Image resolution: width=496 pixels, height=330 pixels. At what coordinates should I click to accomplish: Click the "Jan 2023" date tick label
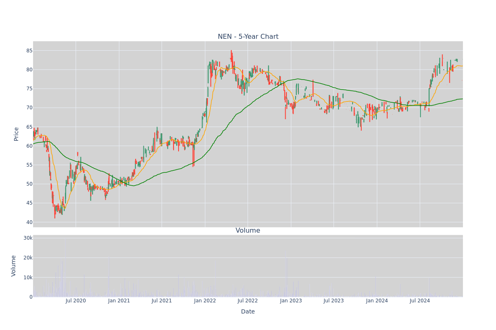click(x=291, y=301)
